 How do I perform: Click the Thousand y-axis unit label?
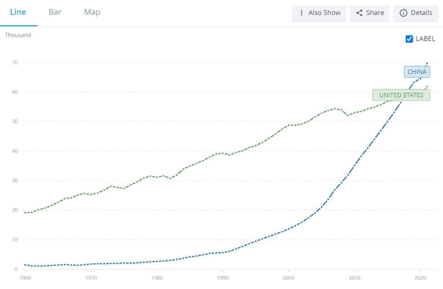pos(18,35)
